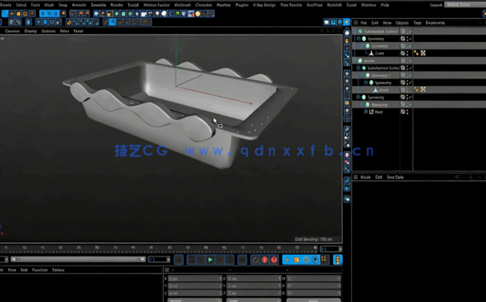This screenshot has height=302, width=486.
Task: Toggle the layer box on the Cube row
Action: (402, 53)
